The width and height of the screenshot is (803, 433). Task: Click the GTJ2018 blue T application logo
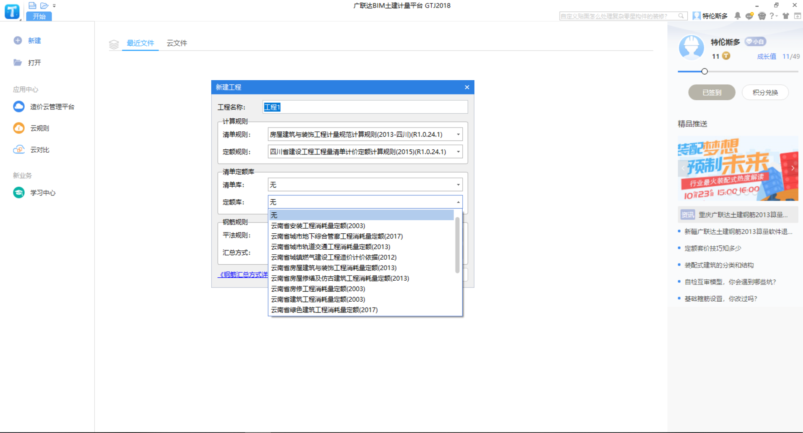[x=12, y=11]
